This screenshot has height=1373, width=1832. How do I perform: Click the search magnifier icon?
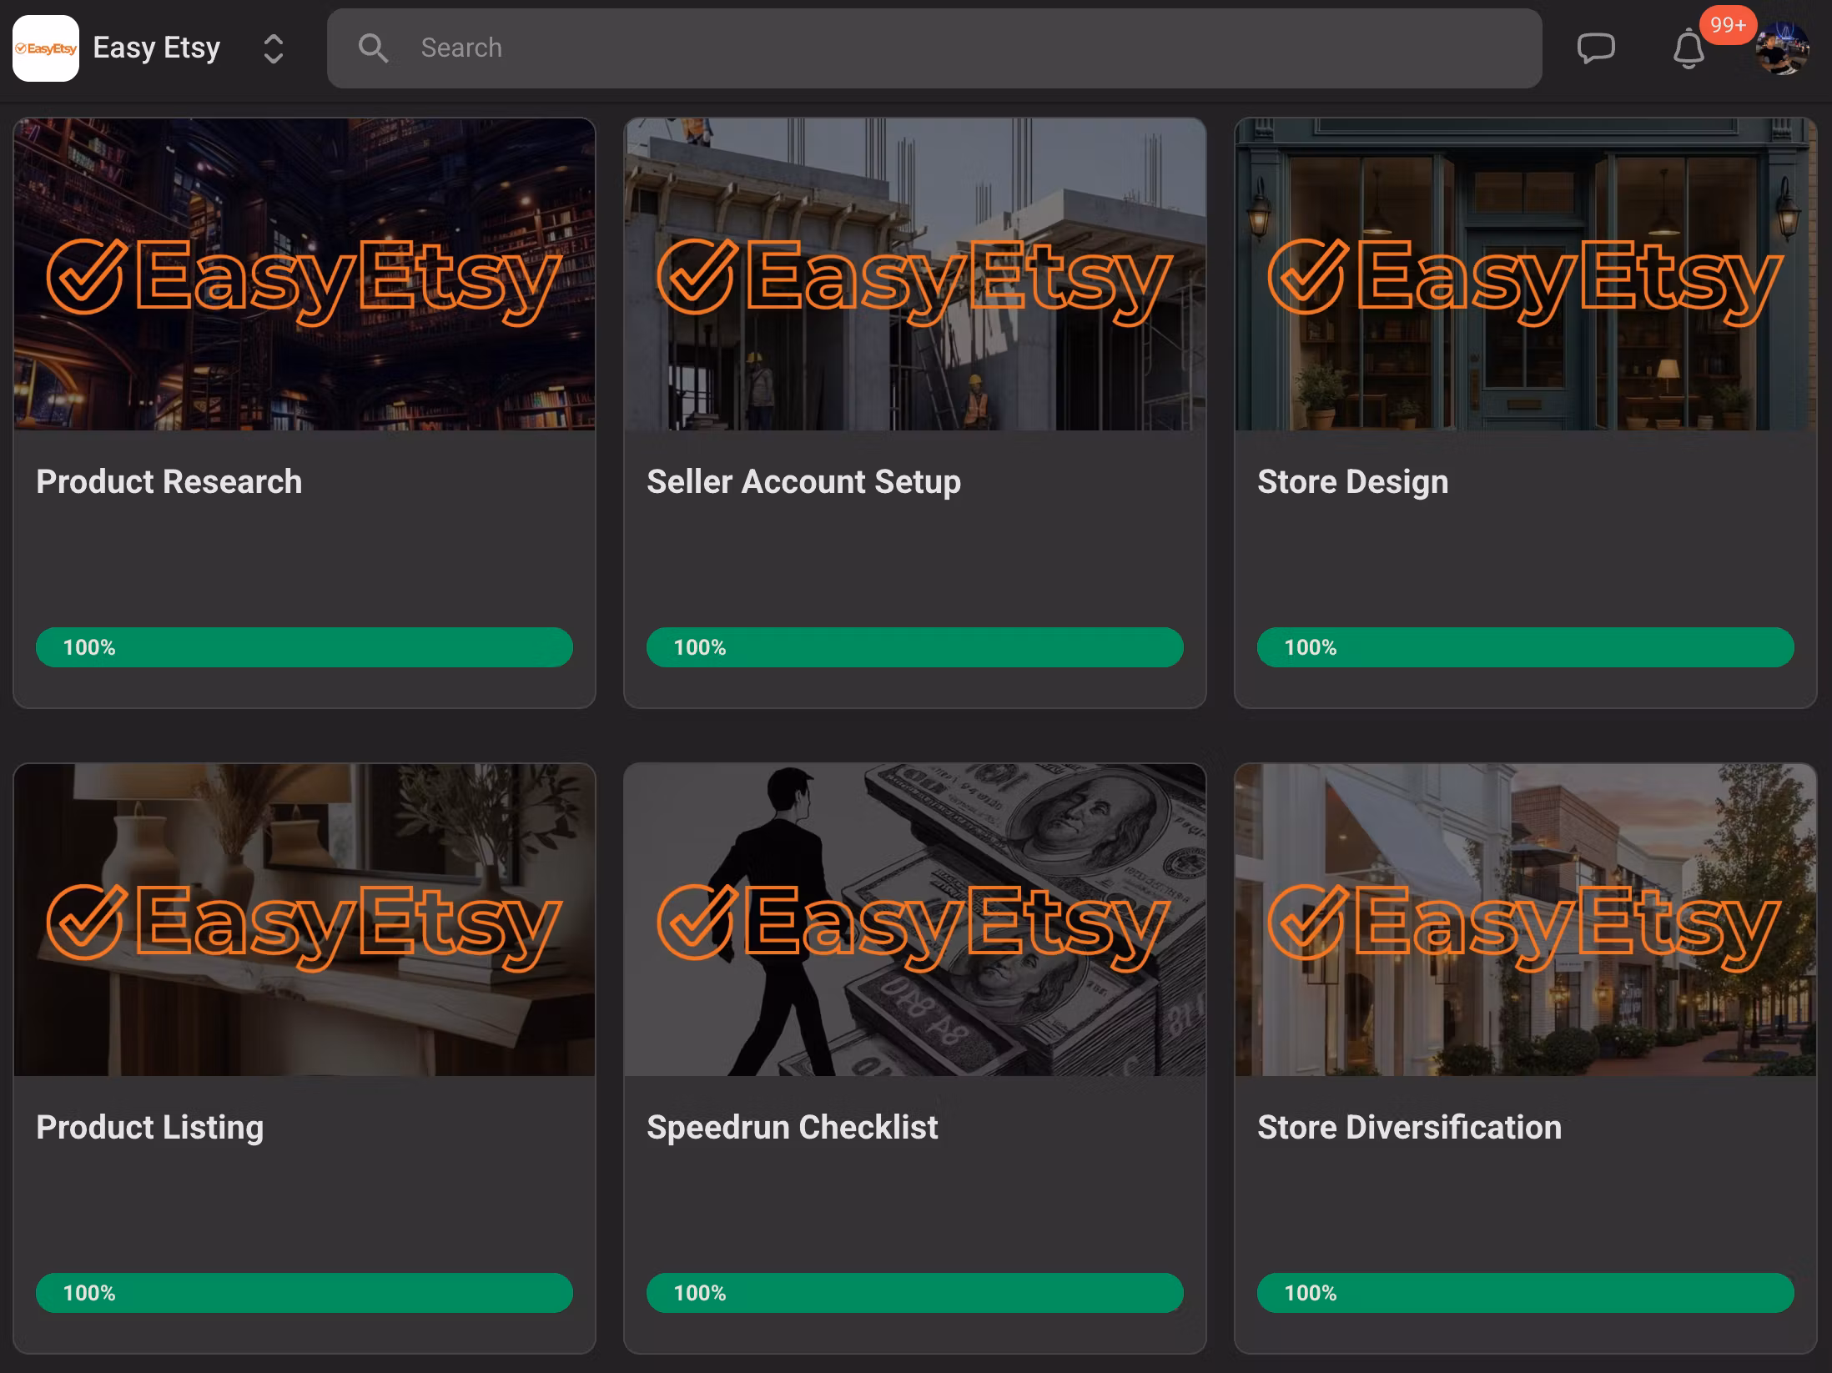pyautogui.click(x=373, y=48)
